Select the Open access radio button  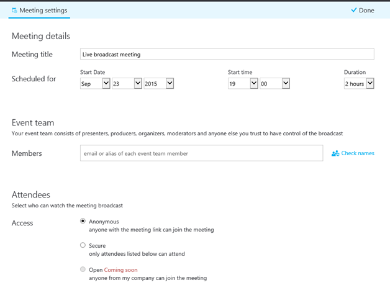pyautogui.click(x=83, y=269)
